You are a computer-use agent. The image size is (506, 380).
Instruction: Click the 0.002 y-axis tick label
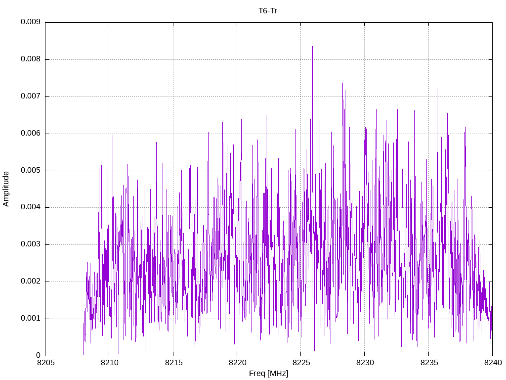pyautogui.click(x=31, y=282)
